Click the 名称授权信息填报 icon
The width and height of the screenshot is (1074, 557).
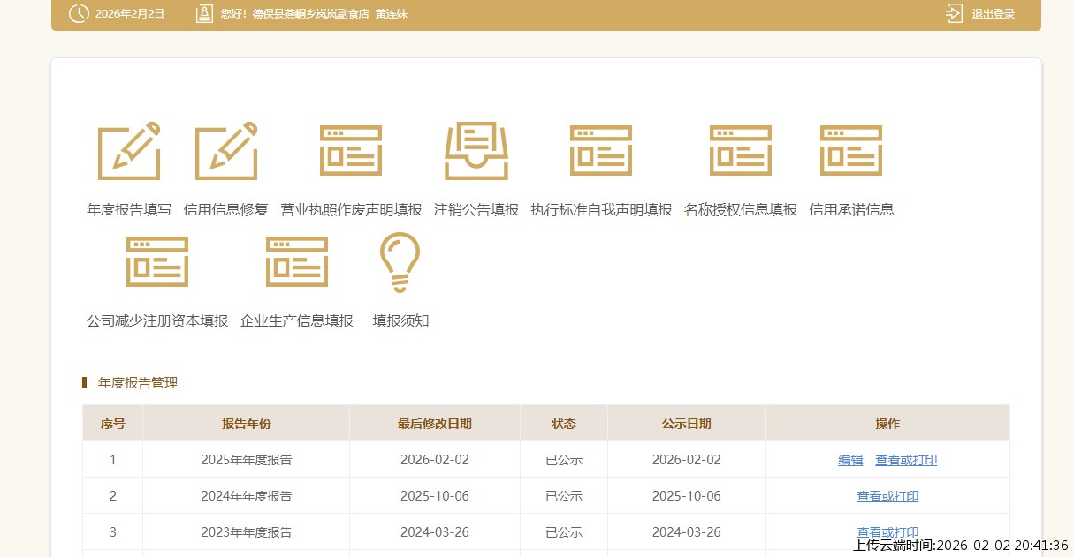coord(741,151)
